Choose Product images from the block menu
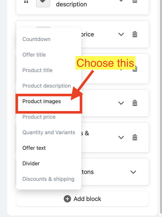The image size is (162, 217). tap(42, 101)
